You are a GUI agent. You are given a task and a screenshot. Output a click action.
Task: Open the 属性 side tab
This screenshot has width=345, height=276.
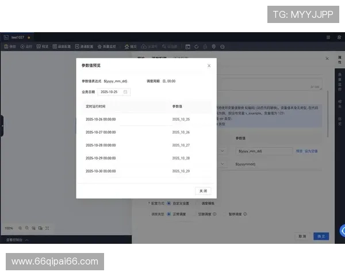point(340,60)
